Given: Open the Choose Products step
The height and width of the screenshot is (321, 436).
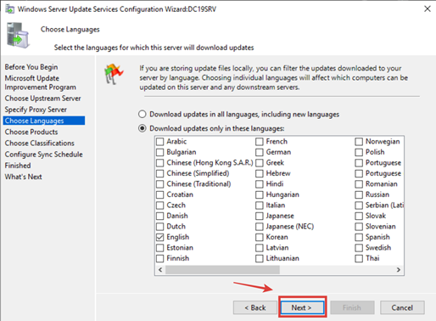Looking at the screenshot, I should click(x=31, y=132).
